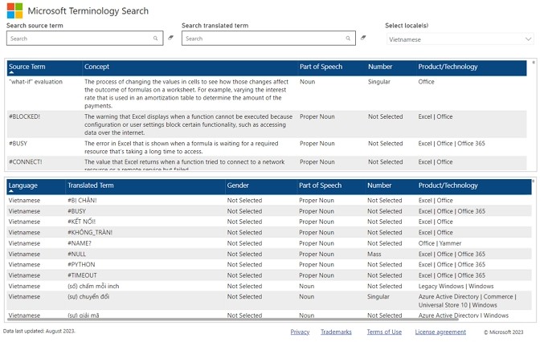Click the Office | Yammer product cell
The width and height of the screenshot is (548, 342).
pyautogui.click(x=440, y=243)
